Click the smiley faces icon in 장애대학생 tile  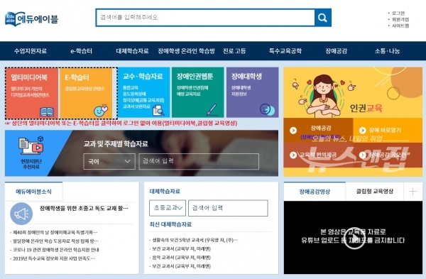click(267, 109)
